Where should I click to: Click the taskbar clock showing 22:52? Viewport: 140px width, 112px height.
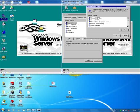134,110
